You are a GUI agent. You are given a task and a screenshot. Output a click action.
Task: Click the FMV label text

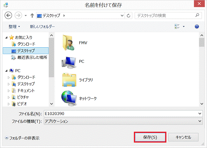tap(83, 43)
